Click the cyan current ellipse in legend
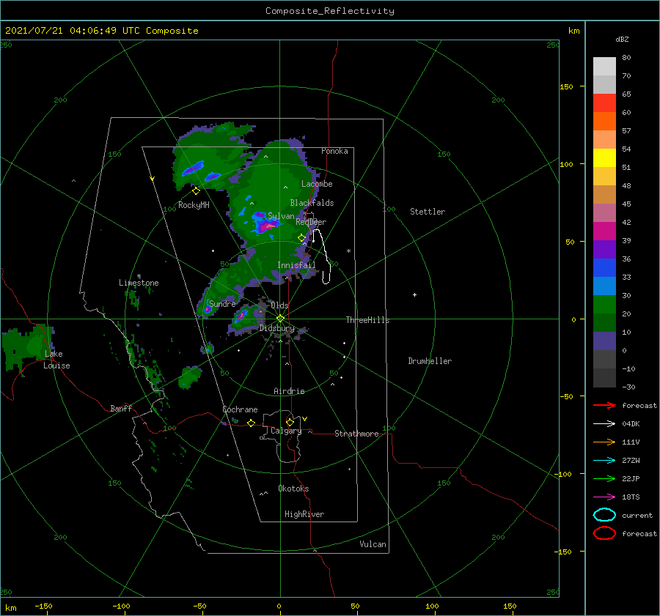660x616 pixels. click(604, 515)
